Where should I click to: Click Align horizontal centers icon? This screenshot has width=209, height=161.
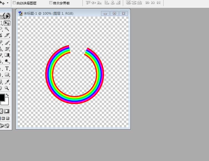[112, 3]
